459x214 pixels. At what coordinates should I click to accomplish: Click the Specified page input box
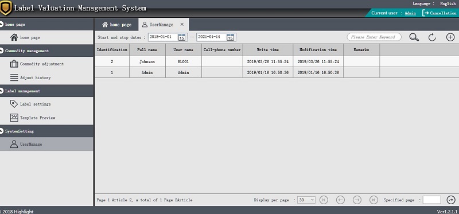[432, 200]
